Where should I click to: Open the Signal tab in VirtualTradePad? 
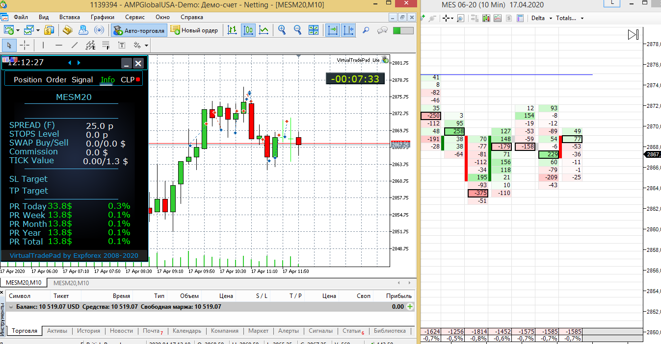pos(82,79)
